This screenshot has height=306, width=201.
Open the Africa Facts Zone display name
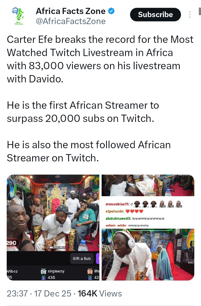point(71,11)
